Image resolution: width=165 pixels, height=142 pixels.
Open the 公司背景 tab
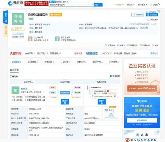(16, 62)
